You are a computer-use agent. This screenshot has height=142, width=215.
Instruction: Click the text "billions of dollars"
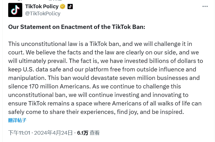pyautogui.click(x=177, y=61)
